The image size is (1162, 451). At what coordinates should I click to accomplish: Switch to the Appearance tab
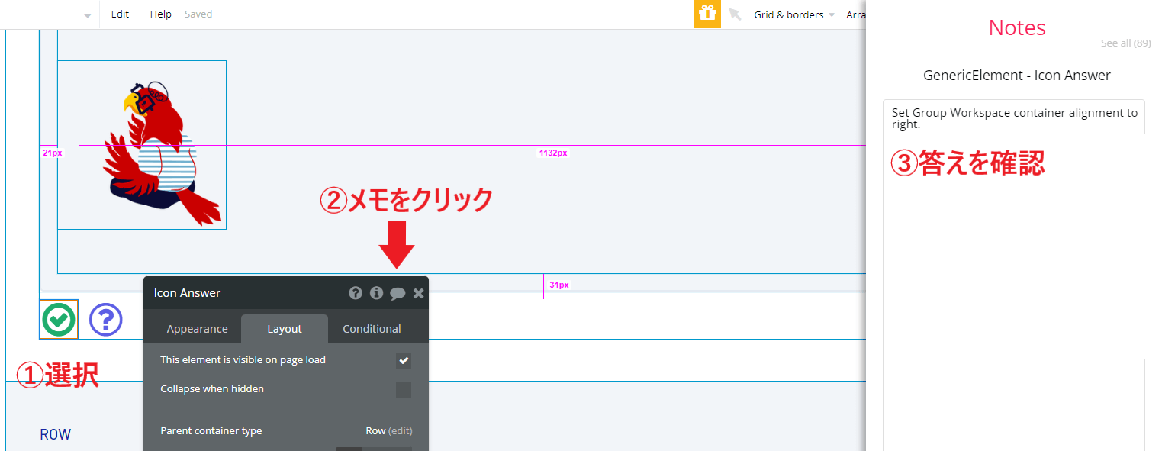[x=197, y=328]
